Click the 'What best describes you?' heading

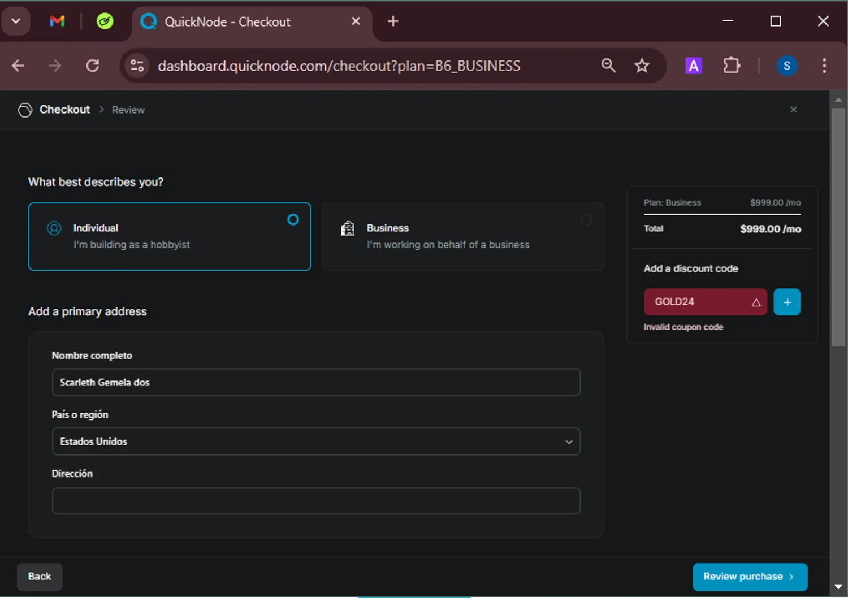pos(96,182)
